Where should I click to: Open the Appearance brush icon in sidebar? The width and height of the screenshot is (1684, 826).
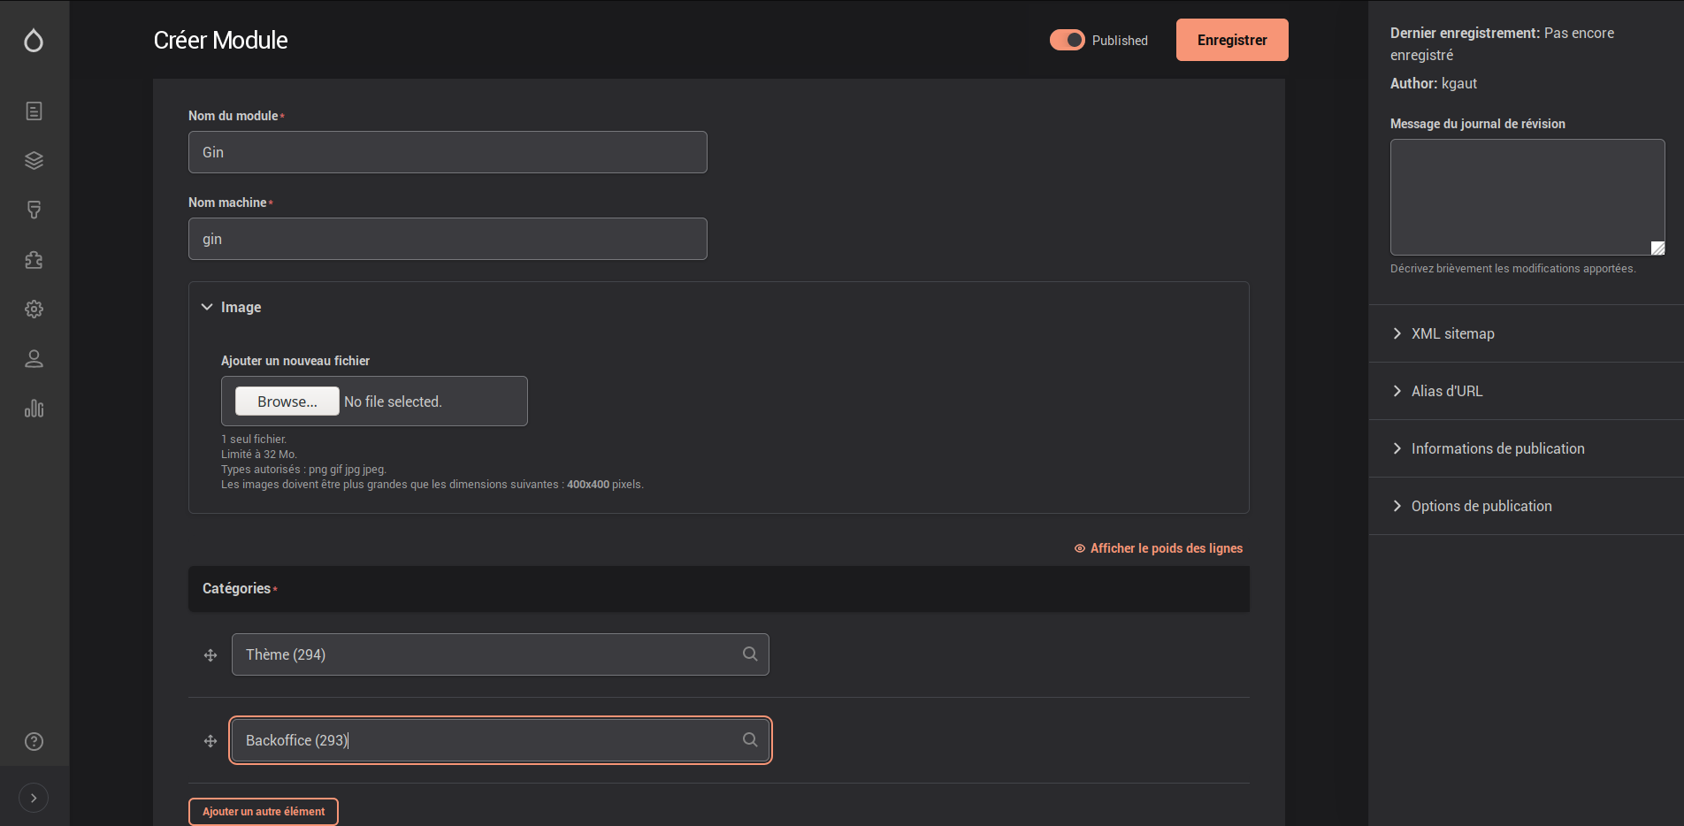coord(34,210)
